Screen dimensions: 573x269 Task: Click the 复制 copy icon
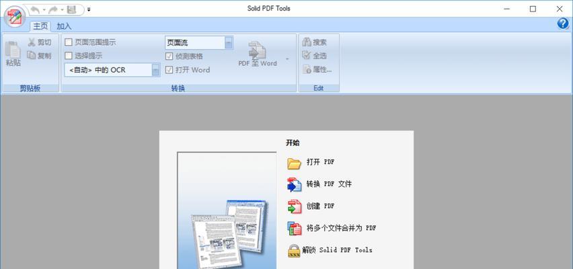click(32, 56)
